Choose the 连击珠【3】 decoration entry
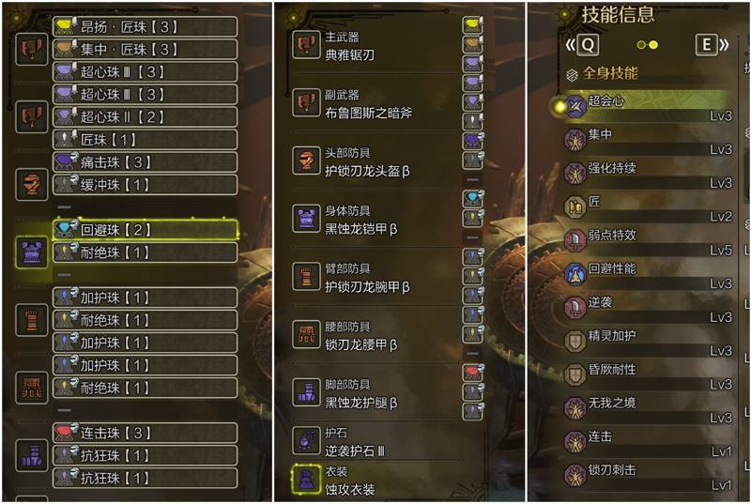Viewport: 751px width, 504px height. click(146, 433)
